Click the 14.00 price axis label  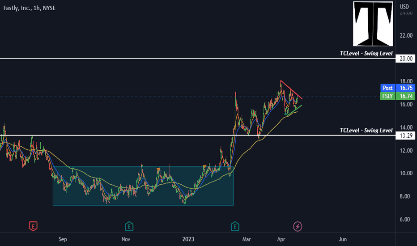406,127
